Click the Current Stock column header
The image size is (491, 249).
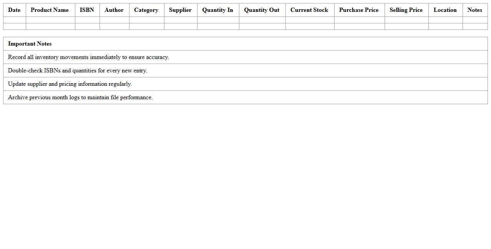(x=309, y=10)
